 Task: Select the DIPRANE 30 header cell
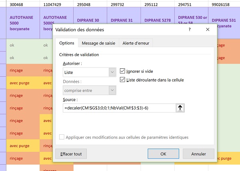pyautogui.click(x=90, y=16)
